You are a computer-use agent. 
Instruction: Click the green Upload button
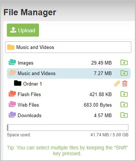[23, 30]
